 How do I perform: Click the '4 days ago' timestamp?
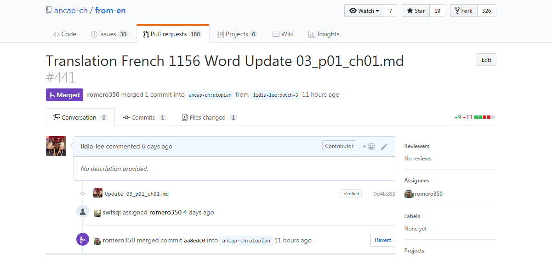click(199, 212)
